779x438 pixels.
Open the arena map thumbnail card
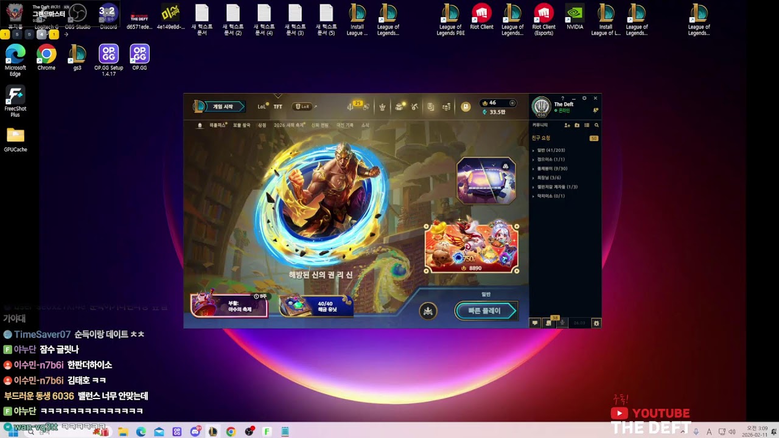486,180
